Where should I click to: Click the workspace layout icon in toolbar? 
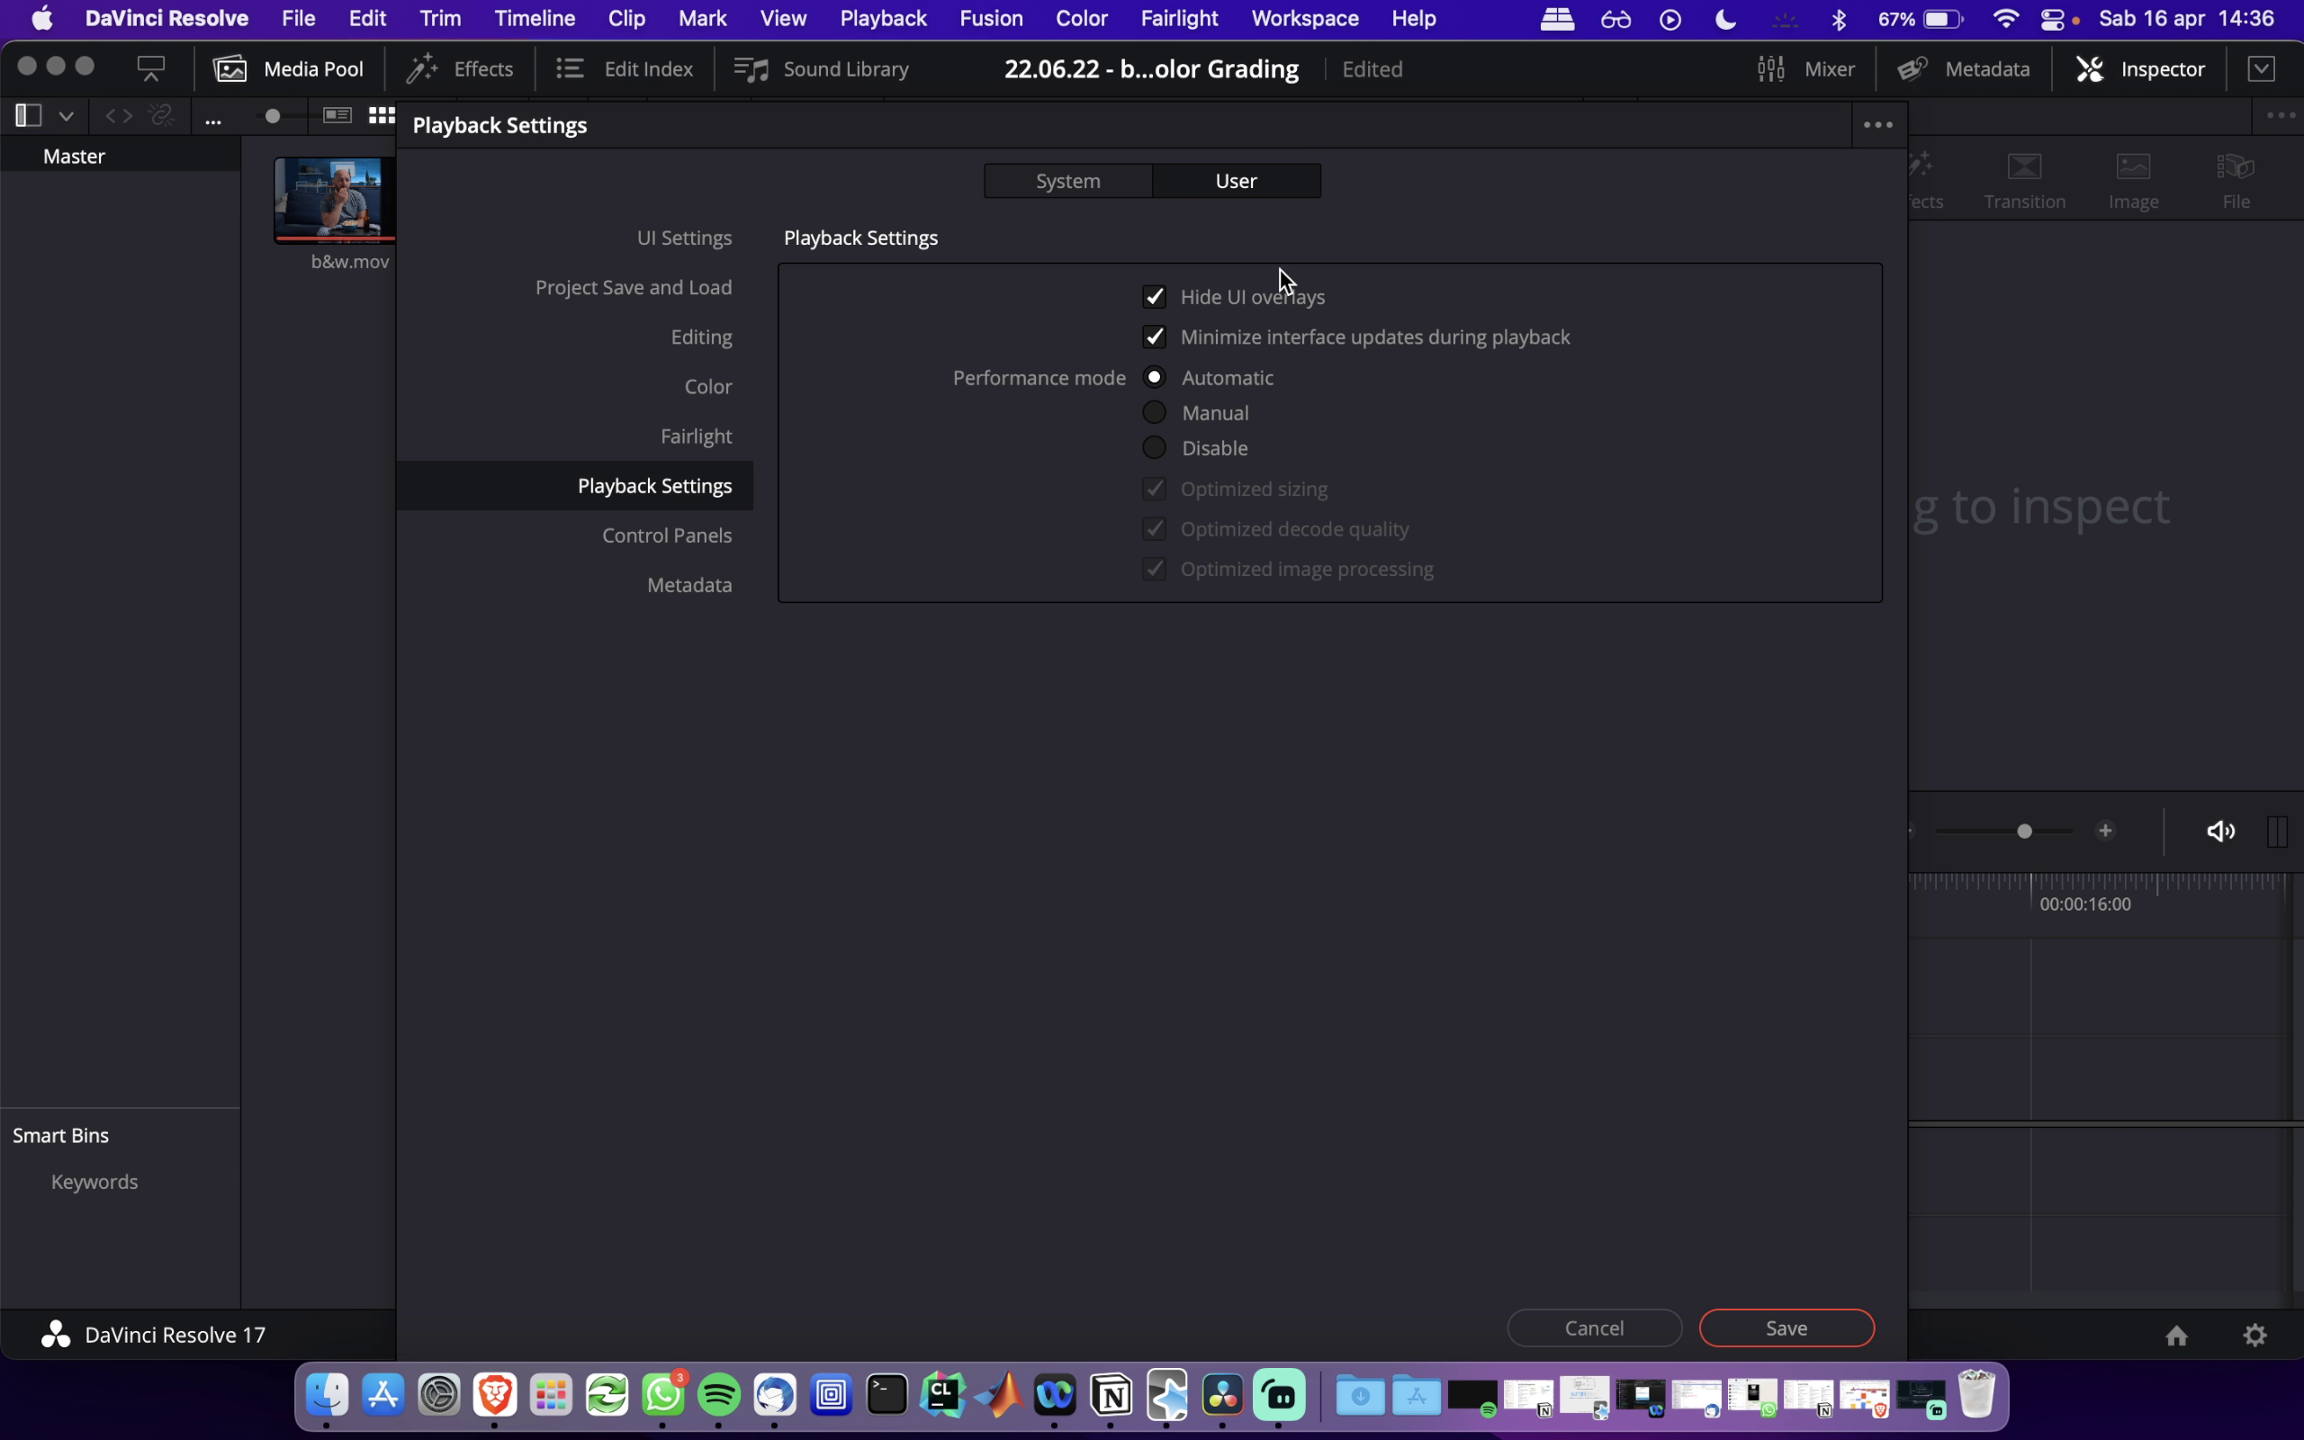pyautogui.click(x=151, y=68)
